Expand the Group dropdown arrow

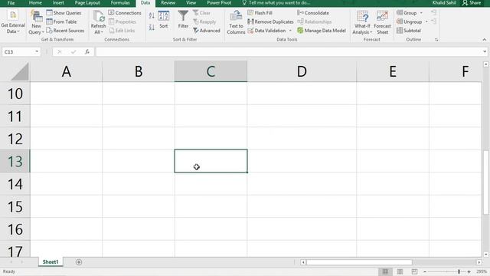click(421, 13)
